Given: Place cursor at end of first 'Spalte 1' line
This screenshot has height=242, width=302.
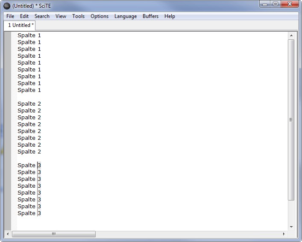Looking at the screenshot, I should click(41, 35).
